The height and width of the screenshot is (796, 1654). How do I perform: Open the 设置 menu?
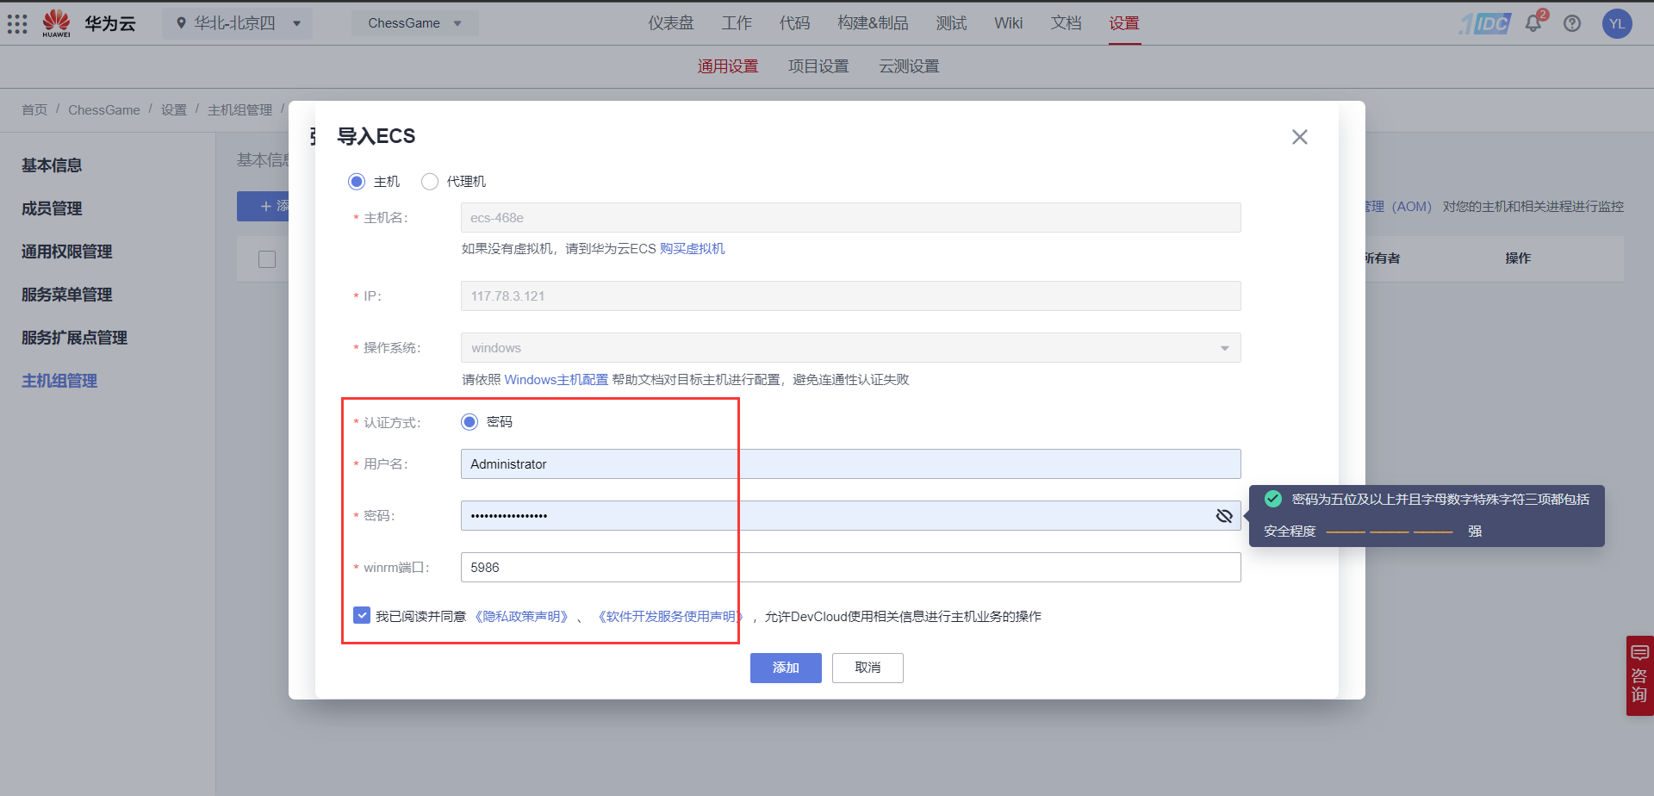click(x=1124, y=23)
